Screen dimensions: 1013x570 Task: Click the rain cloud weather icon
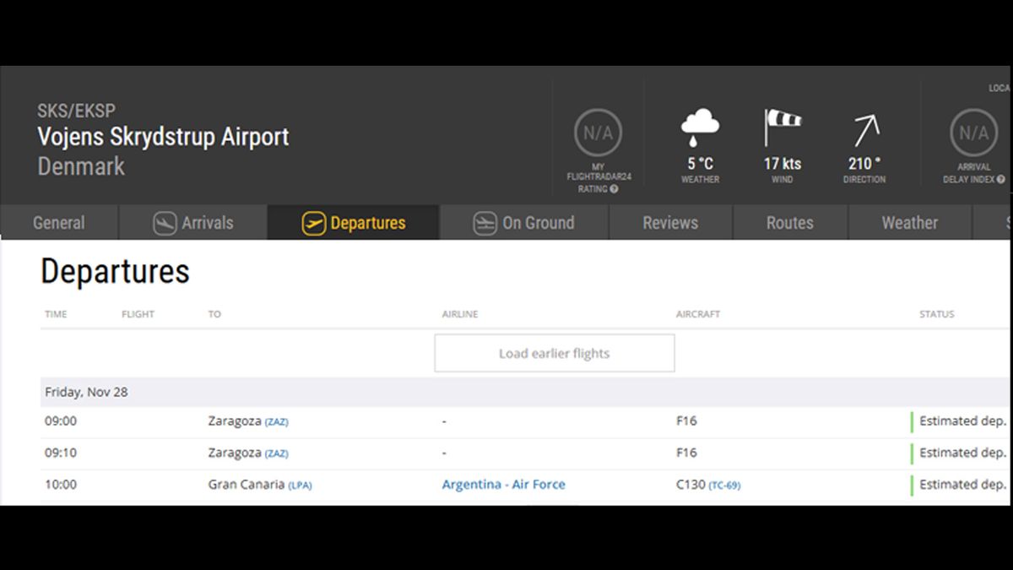pyautogui.click(x=700, y=128)
